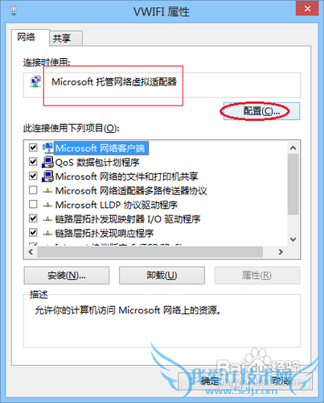Screen dimensions: 324x403
Task: Click list scroll down arrow
Action: (x=293, y=239)
